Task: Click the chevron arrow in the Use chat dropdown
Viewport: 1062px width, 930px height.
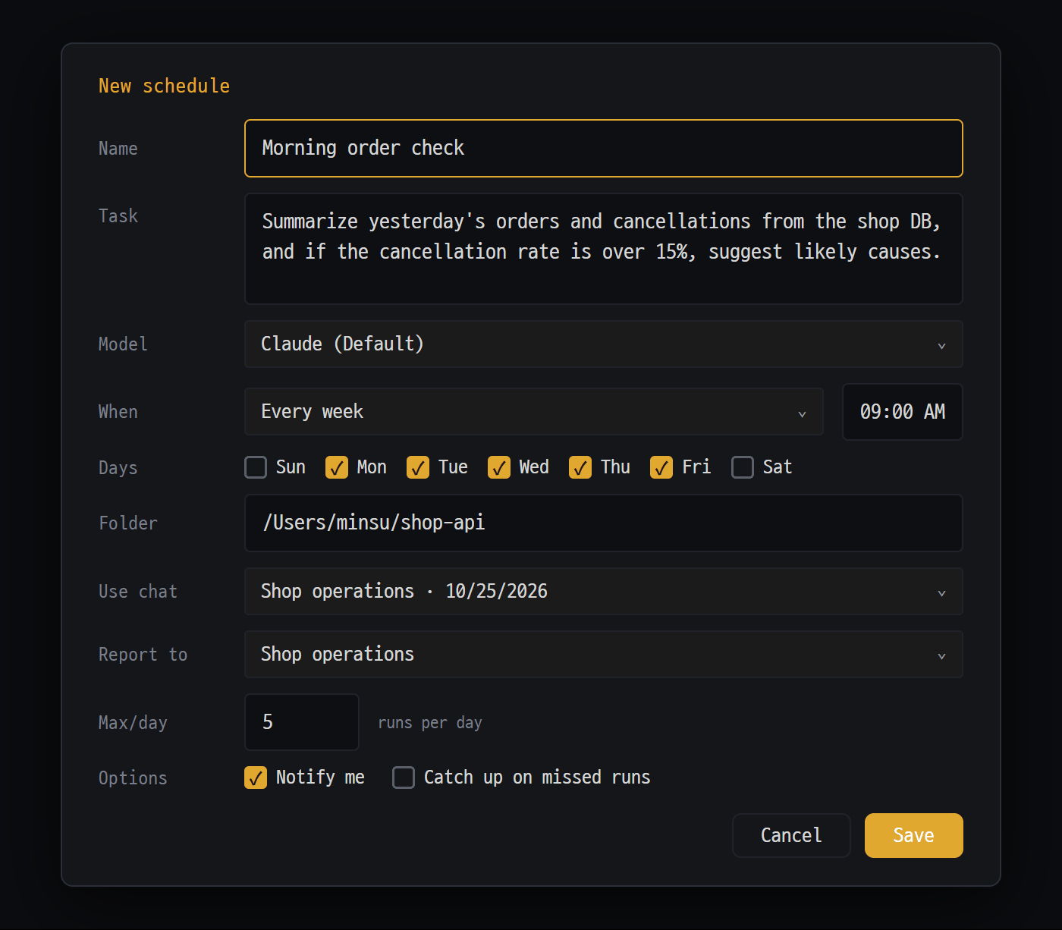Action: click(x=941, y=593)
